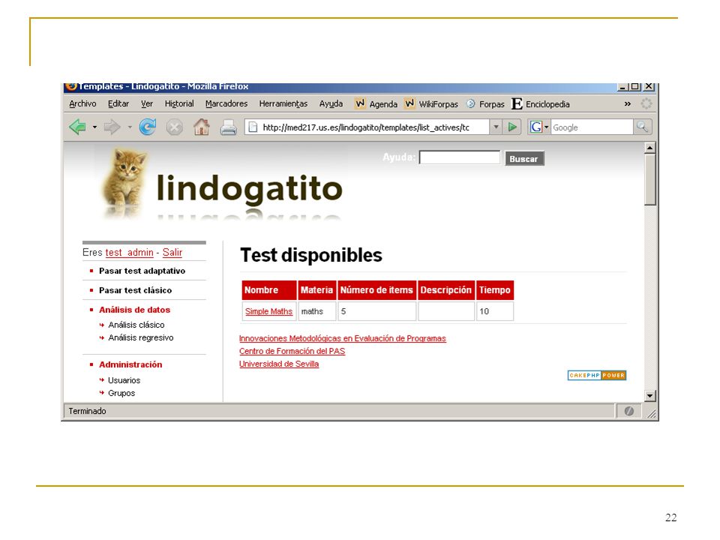The height and width of the screenshot is (540, 720).
Task: Open the Google search engine selector
Action: 538,127
